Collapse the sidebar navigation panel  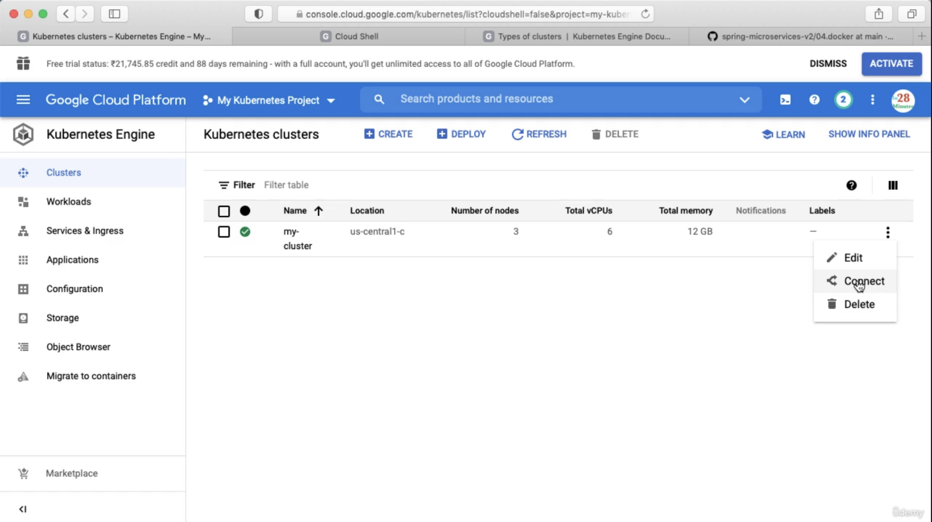coord(22,509)
